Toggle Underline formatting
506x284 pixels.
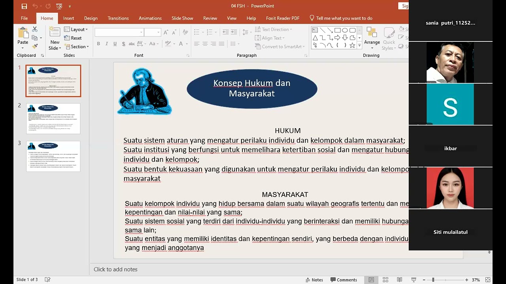point(115,44)
